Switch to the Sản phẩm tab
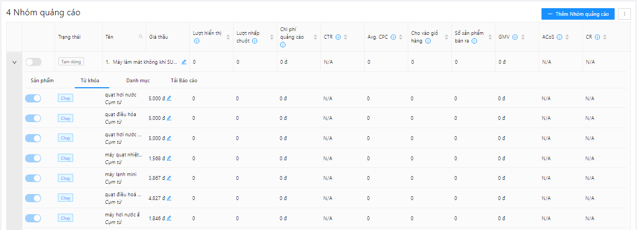Image resolution: width=637 pixels, height=230 pixels. point(42,80)
